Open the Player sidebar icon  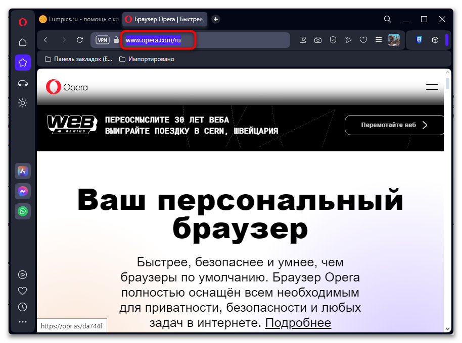pos(23,274)
